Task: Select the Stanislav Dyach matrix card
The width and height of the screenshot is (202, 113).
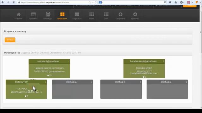Action: (144, 68)
